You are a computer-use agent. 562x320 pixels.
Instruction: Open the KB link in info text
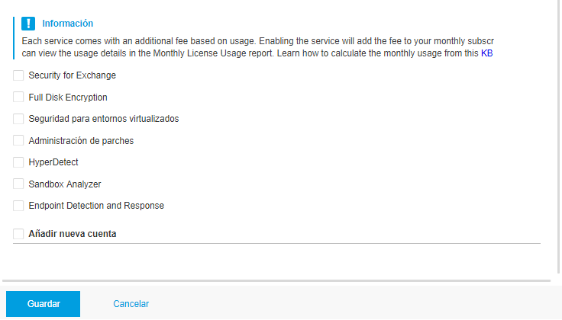486,53
